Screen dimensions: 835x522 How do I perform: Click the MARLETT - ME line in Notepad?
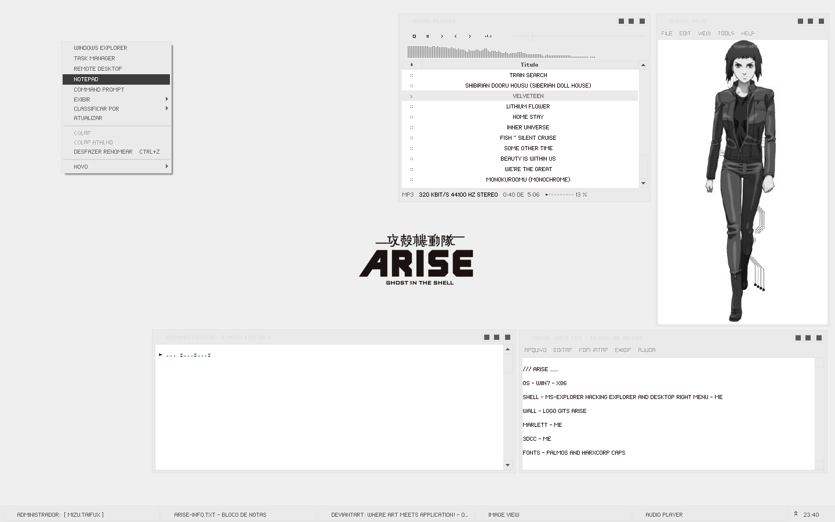pos(542,425)
